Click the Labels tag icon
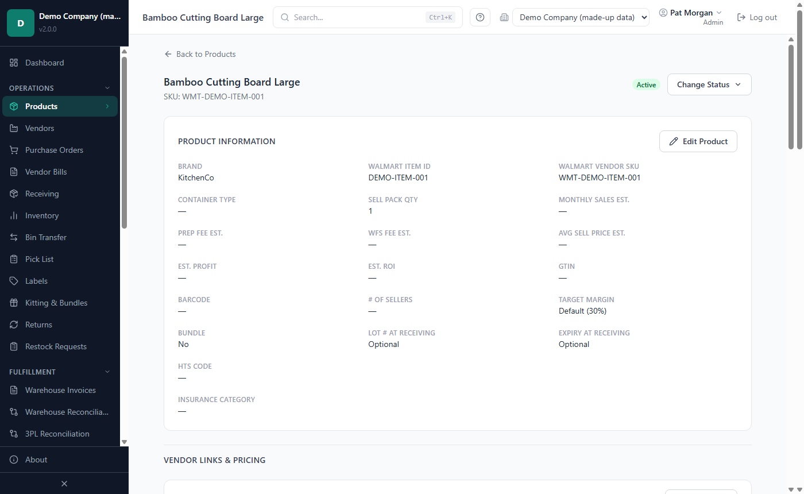The width and height of the screenshot is (804, 494). (x=14, y=281)
